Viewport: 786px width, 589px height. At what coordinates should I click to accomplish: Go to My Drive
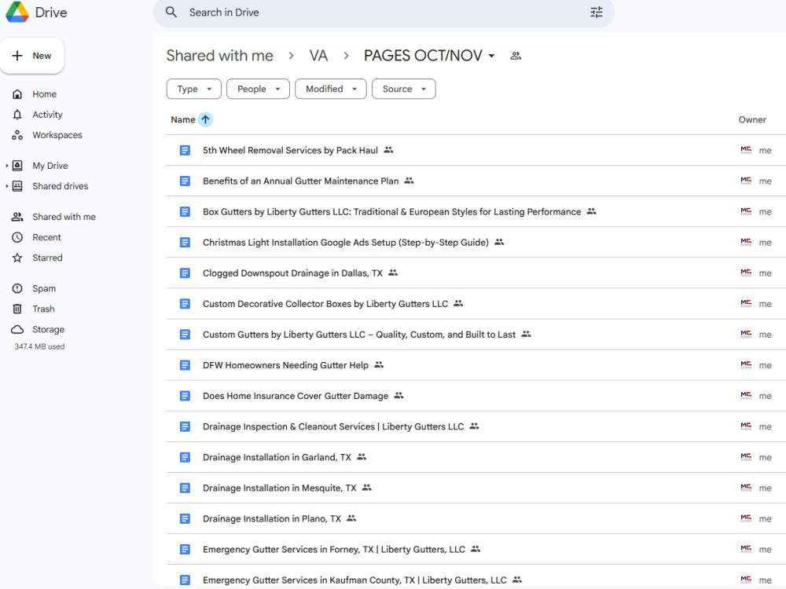pos(50,166)
